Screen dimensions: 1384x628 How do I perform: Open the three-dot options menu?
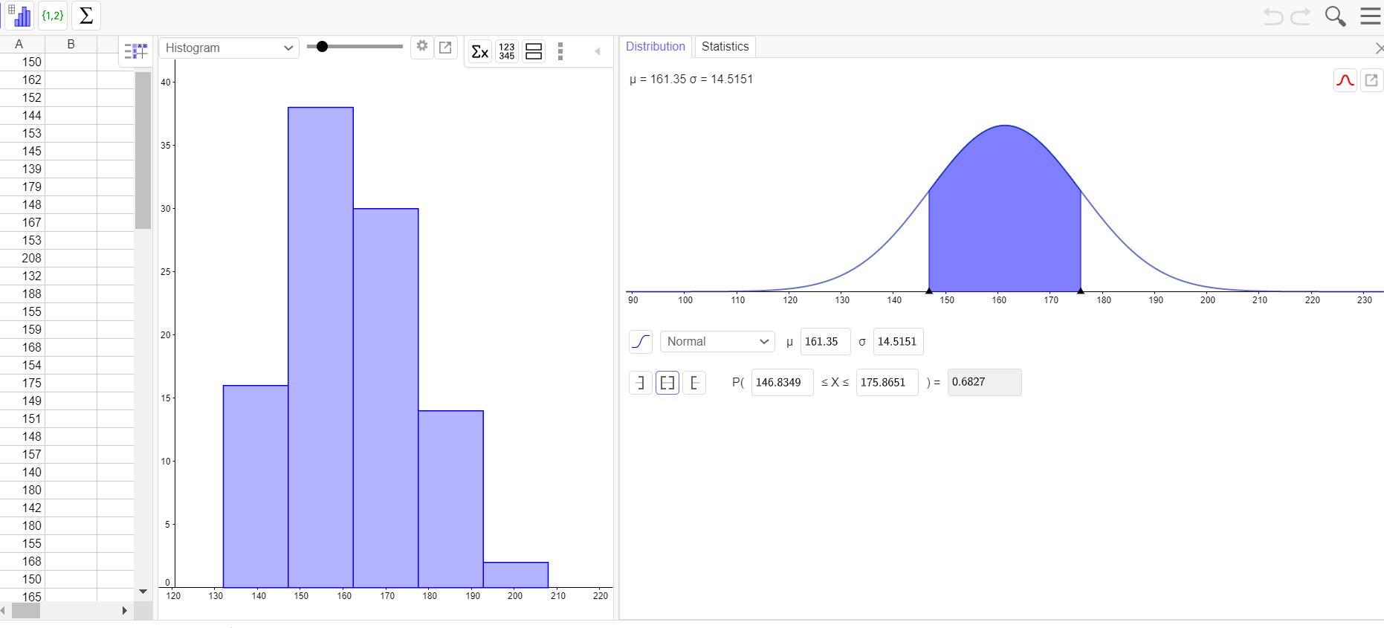[x=560, y=51]
